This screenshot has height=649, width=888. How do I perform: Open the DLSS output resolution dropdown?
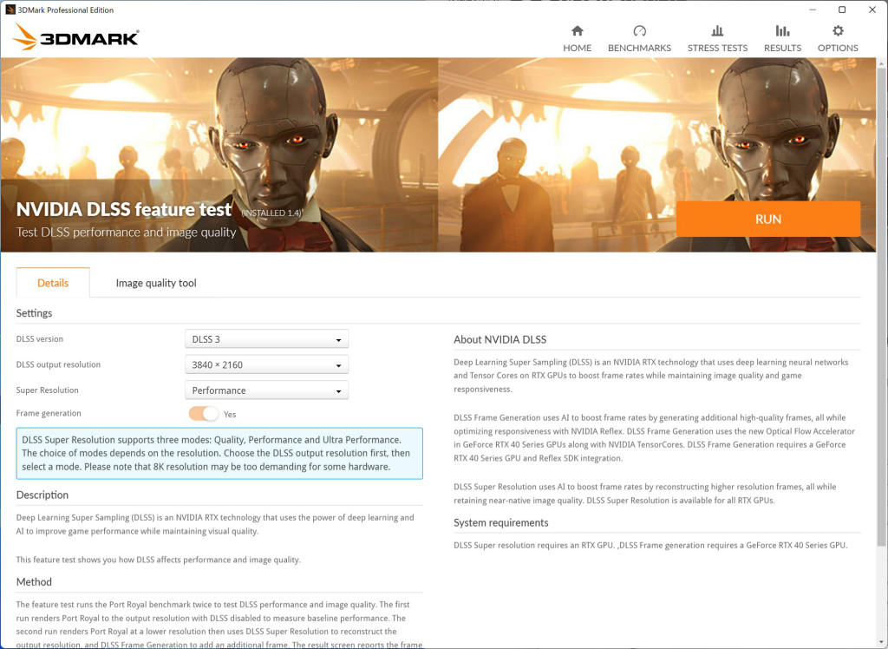point(267,364)
